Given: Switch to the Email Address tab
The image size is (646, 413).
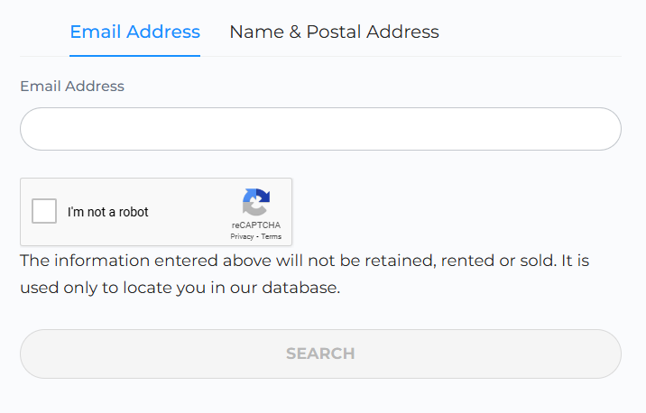Looking at the screenshot, I should coord(134,32).
